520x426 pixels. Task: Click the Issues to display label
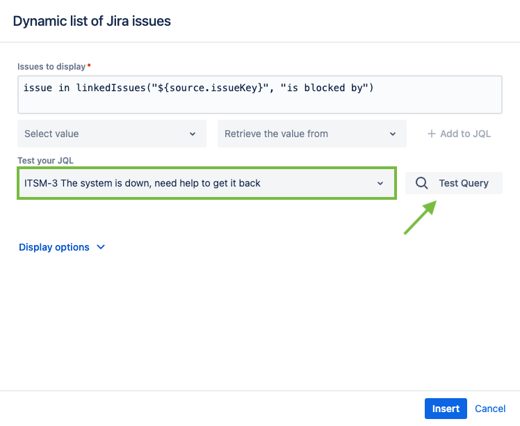click(51, 67)
